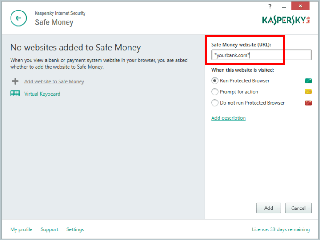Click License: 33 days remaining
The image size is (320, 240).
tap(281, 229)
